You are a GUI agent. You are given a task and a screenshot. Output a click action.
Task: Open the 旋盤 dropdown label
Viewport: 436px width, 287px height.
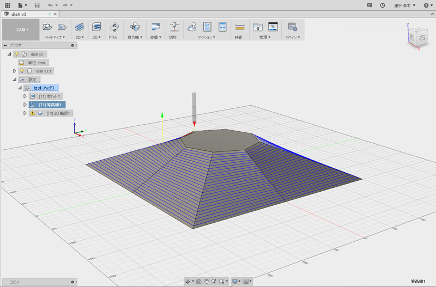click(155, 37)
